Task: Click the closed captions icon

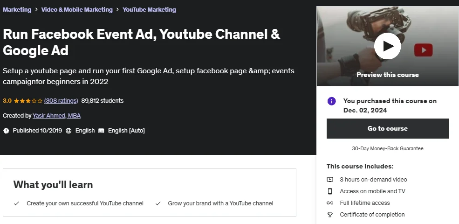Action: coord(101,131)
